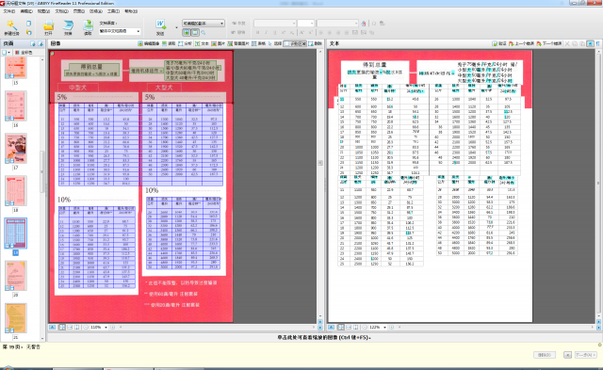Open dropdown arrow beside Send to Word
The image size is (603, 370).
(176, 27)
